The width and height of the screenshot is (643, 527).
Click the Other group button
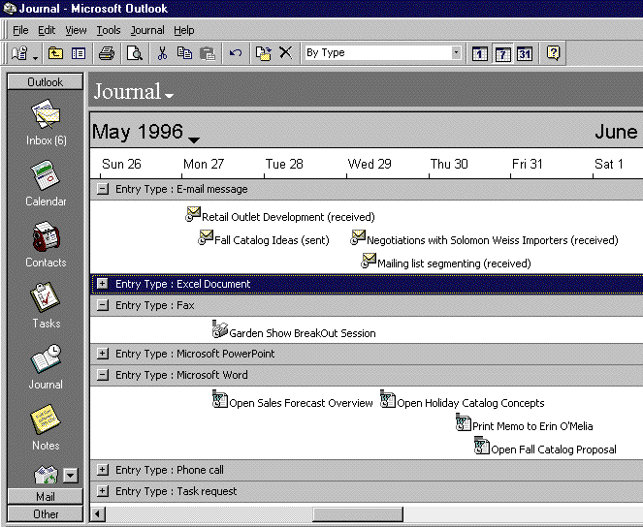click(x=46, y=513)
